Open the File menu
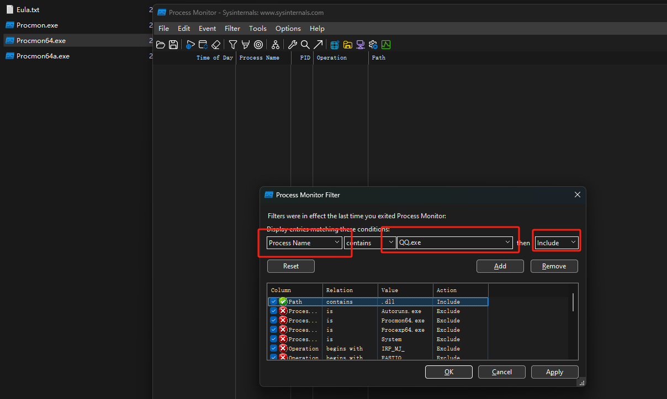 (x=163, y=28)
